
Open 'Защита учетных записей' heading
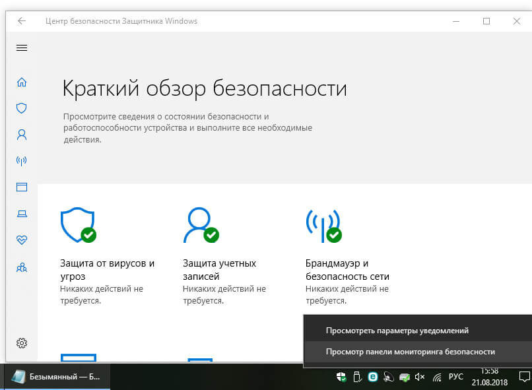[219, 270]
